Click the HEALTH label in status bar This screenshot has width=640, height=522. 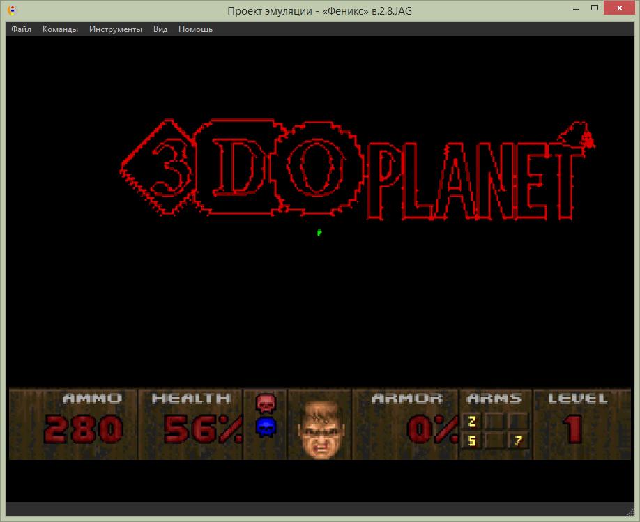(x=192, y=399)
